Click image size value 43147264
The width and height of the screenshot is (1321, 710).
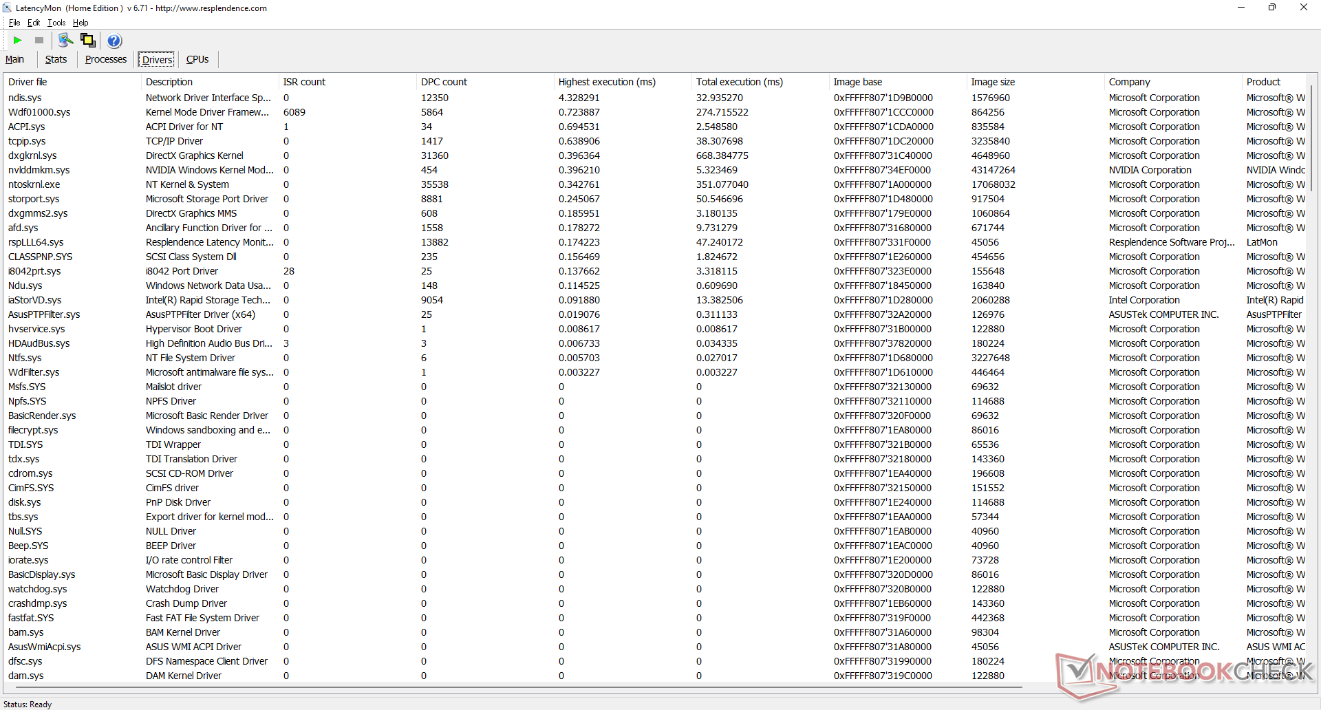click(x=993, y=170)
